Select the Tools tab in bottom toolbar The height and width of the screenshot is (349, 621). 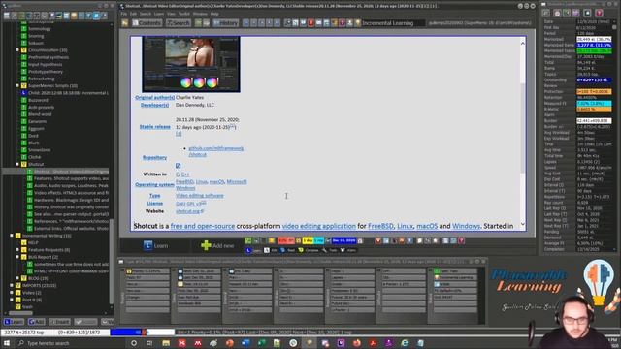point(330,250)
